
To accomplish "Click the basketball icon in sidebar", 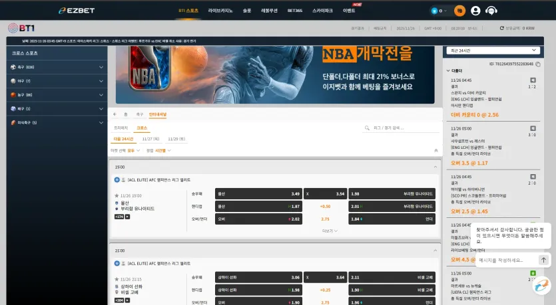I will coord(13,95).
